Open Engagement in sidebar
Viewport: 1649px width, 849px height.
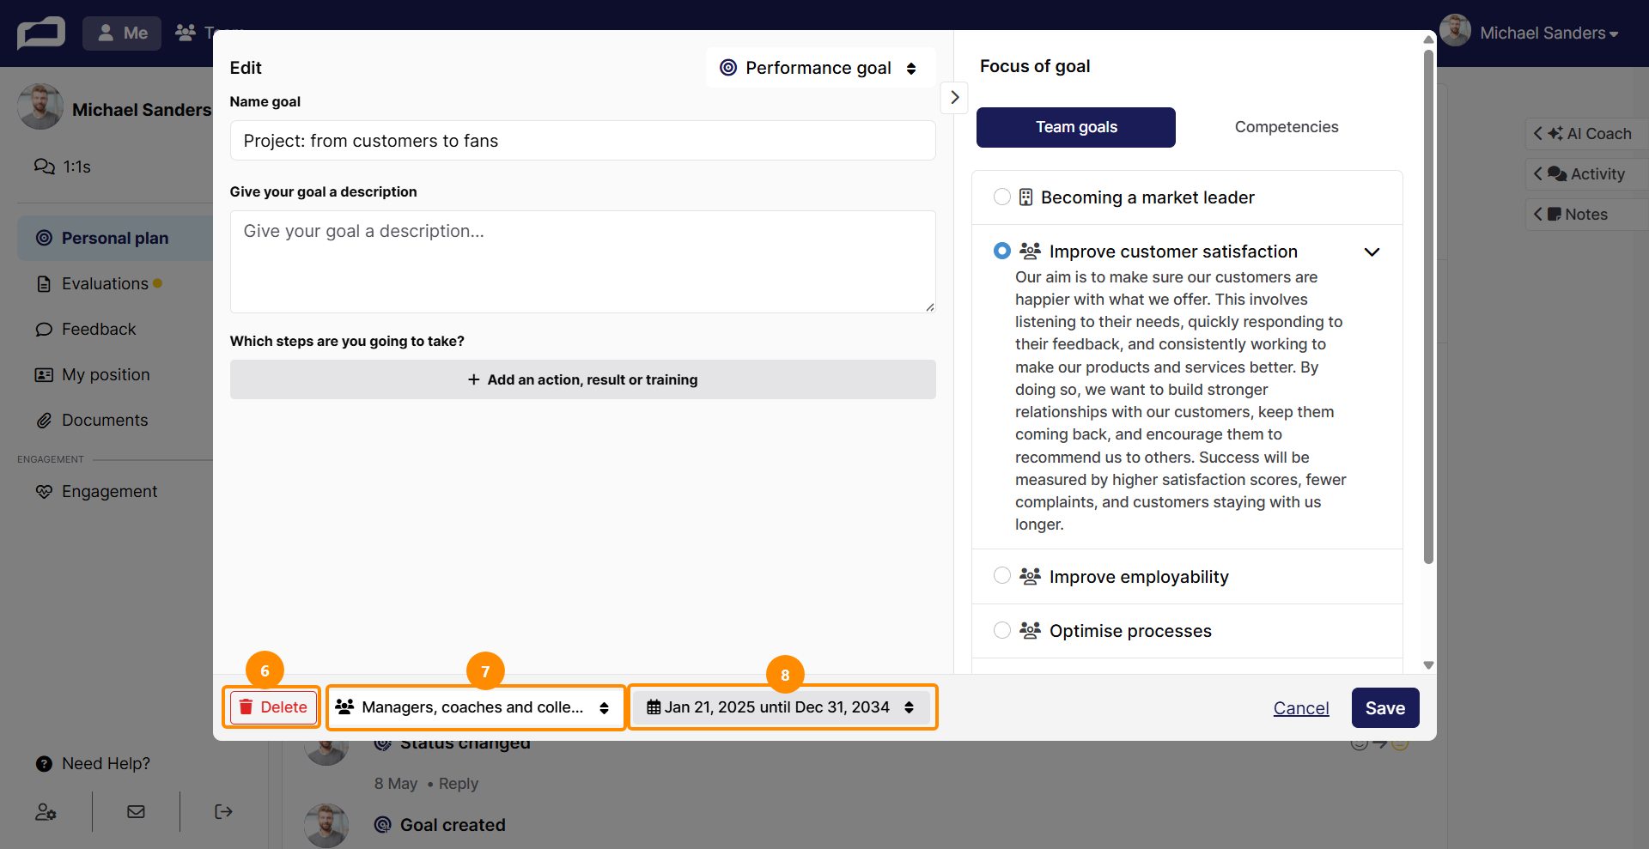[x=109, y=491]
